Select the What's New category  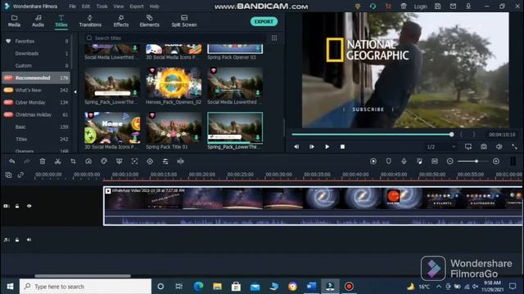pyautogui.click(x=36, y=90)
